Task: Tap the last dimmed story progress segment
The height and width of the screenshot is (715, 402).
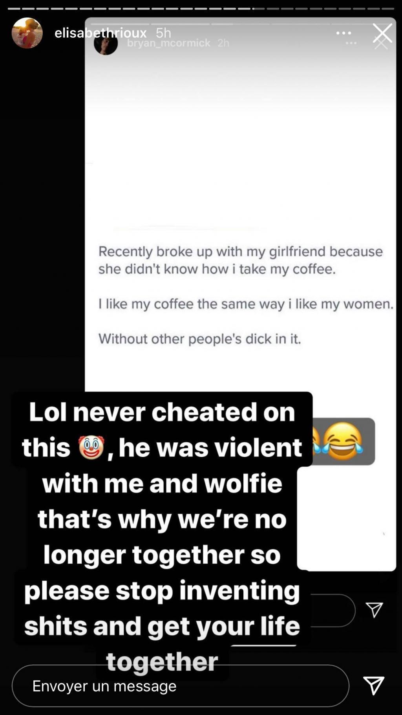Action: pos(388,8)
